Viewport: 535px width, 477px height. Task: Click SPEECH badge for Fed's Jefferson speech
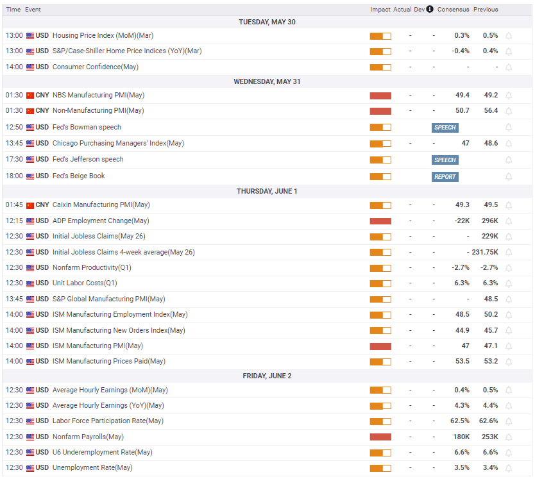pyautogui.click(x=445, y=160)
